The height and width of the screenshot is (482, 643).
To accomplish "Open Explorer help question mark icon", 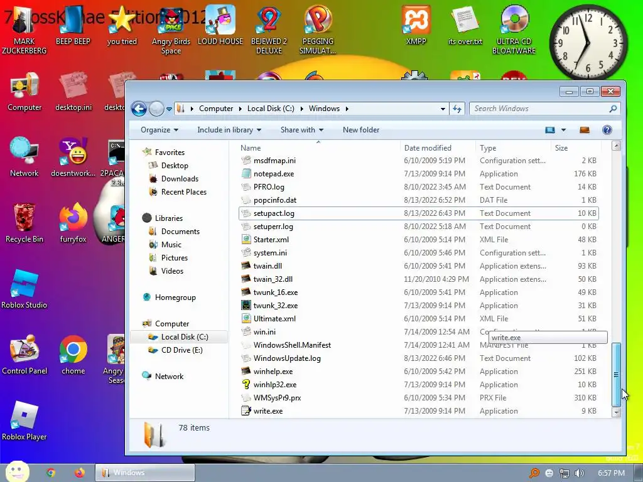I will 607,130.
